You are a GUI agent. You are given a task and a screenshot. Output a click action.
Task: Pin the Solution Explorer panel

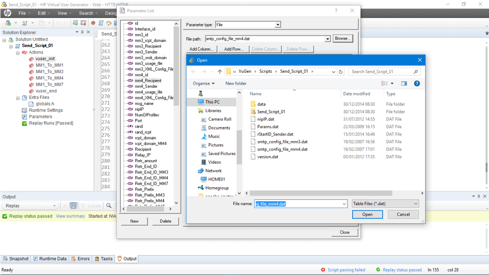[83, 32]
